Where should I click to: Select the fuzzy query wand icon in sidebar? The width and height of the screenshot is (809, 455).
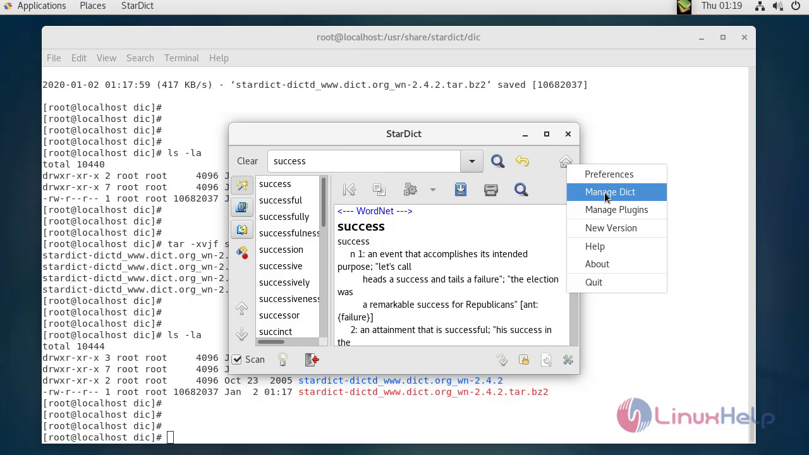point(242,185)
